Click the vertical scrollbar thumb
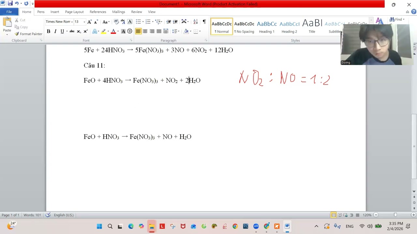The image size is (417, 234). tap(414, 146)
